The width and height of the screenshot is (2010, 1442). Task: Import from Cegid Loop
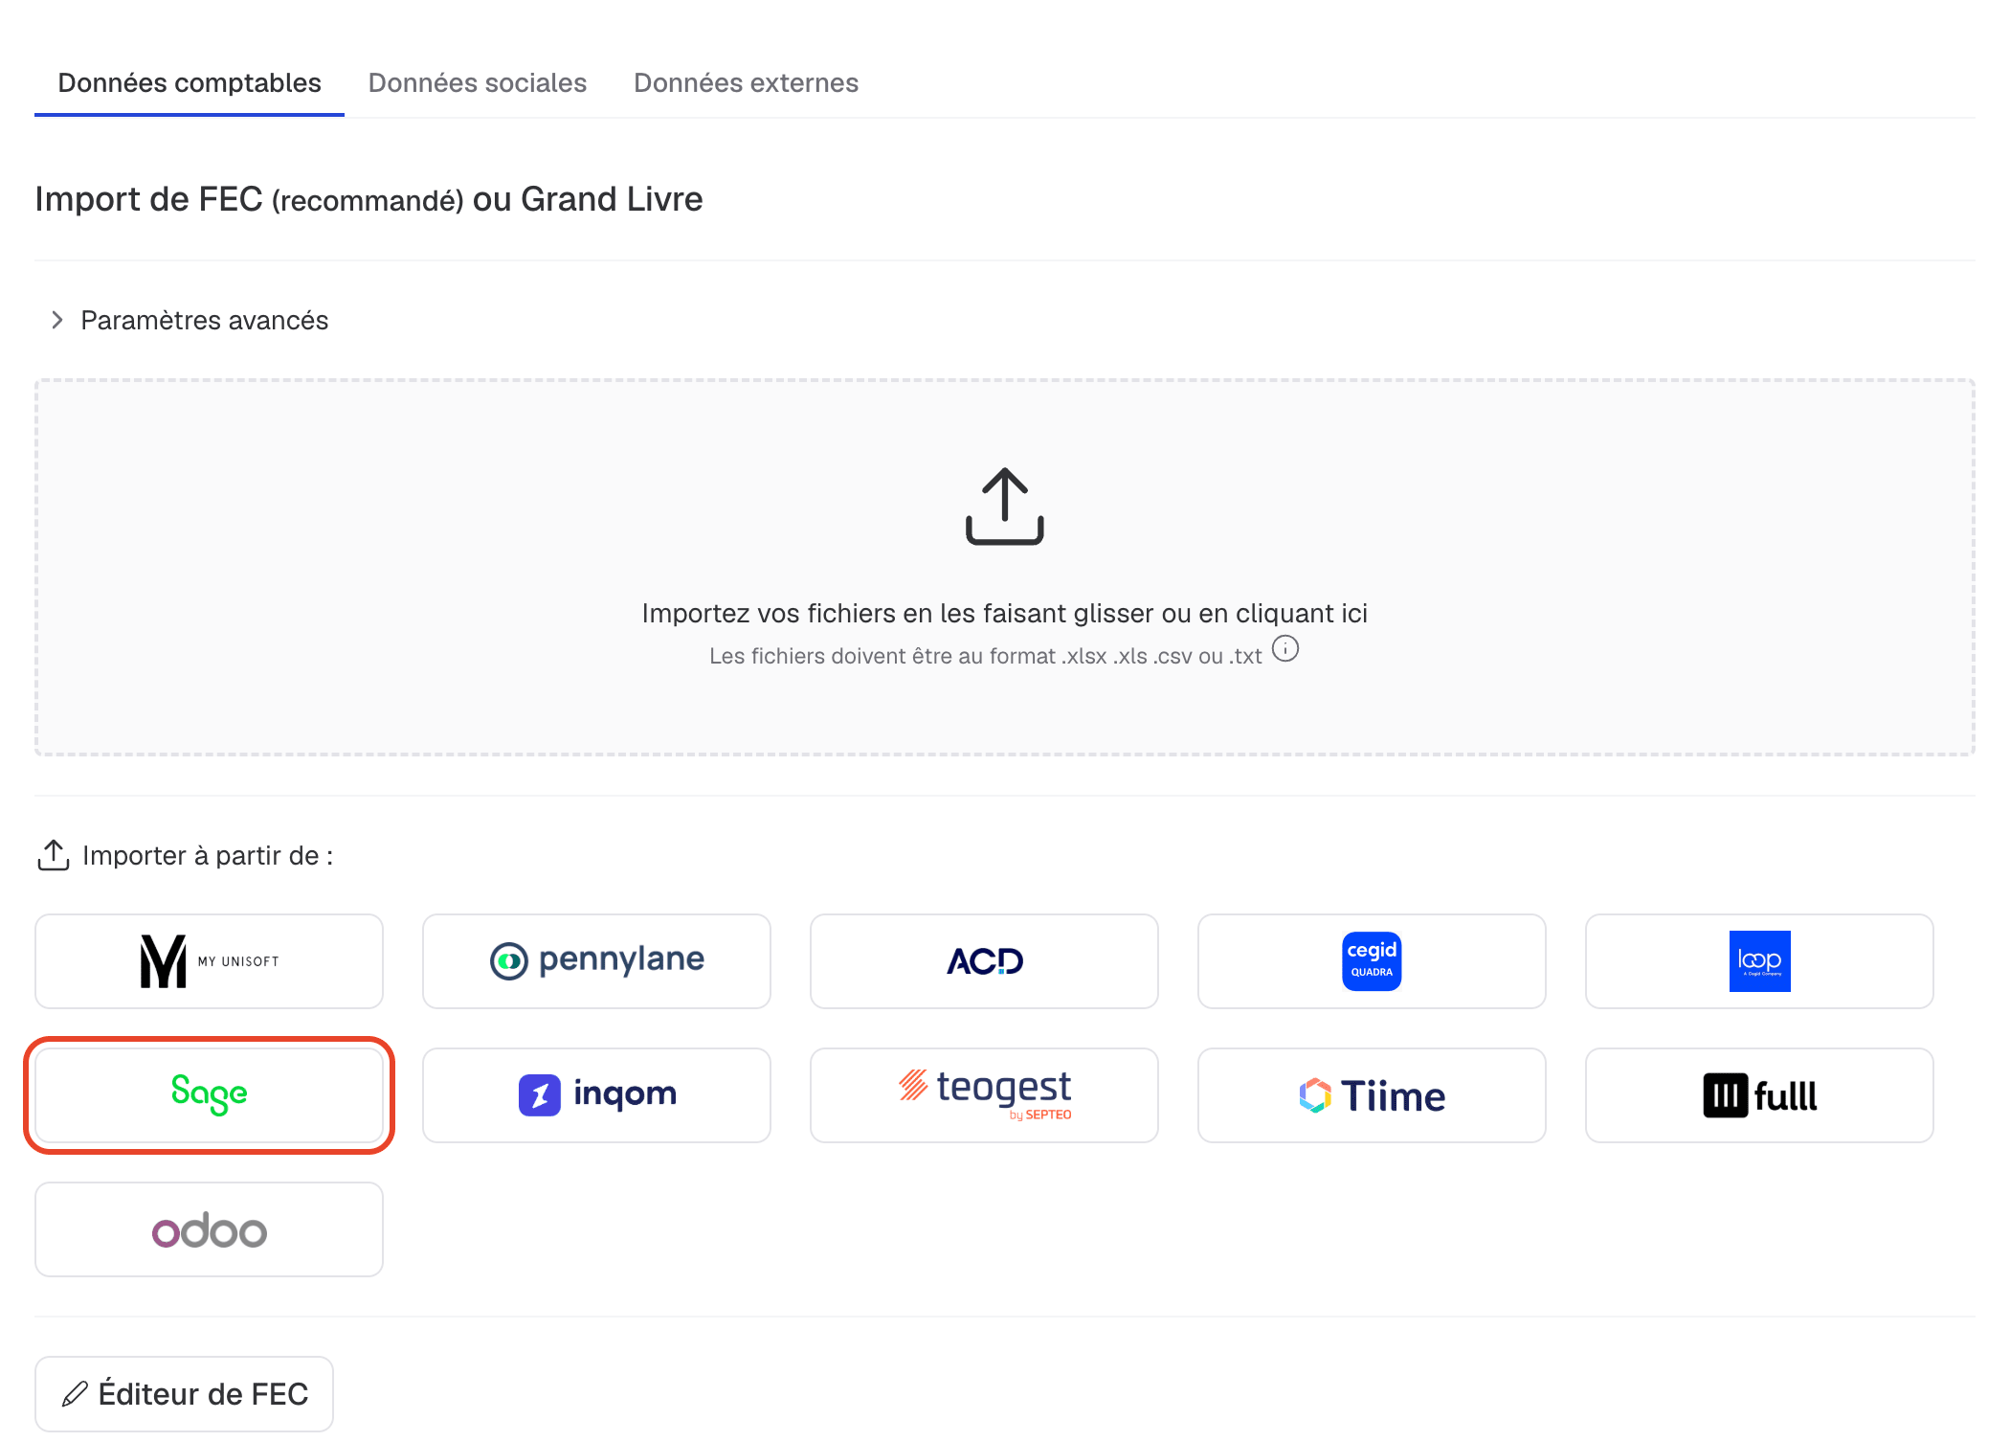pyautogui.click(x=1760, y=961)
